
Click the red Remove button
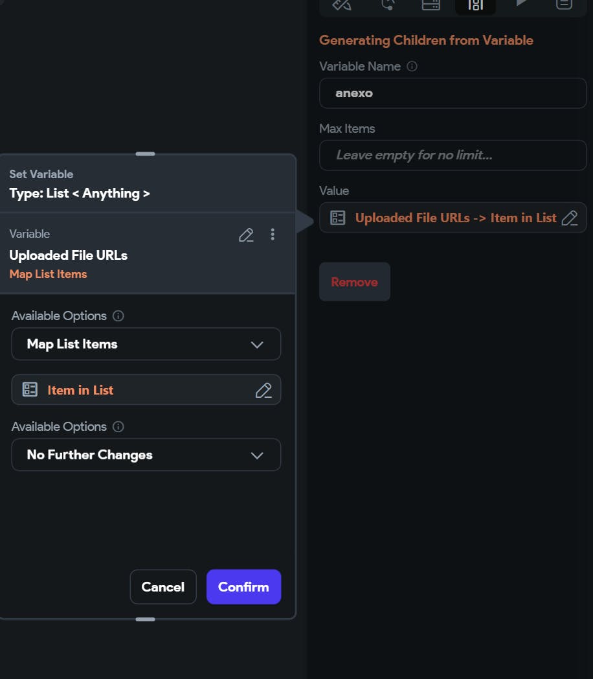click(x=354, y=282)
